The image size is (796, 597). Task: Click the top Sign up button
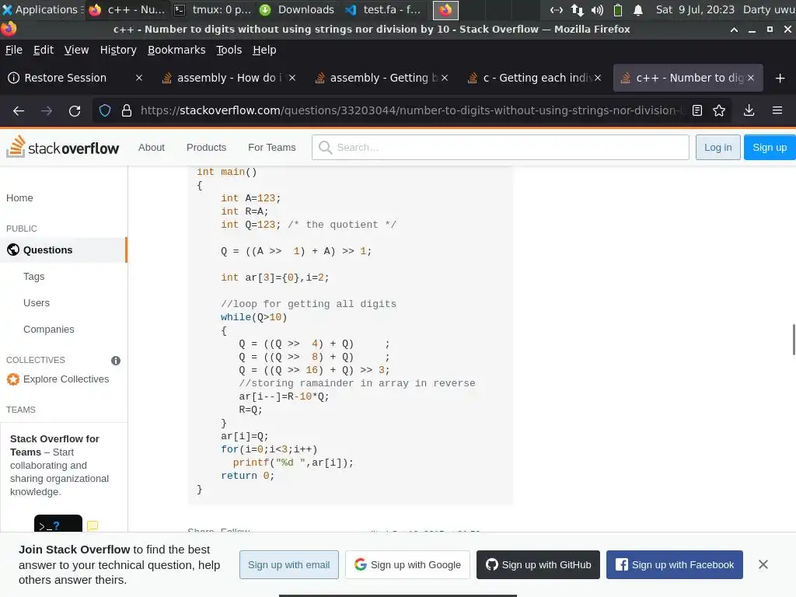(x=770, y=147)
